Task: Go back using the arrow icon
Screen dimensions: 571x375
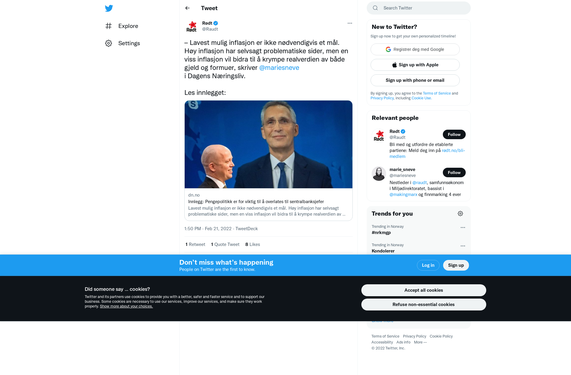Action: pos(187,8)
